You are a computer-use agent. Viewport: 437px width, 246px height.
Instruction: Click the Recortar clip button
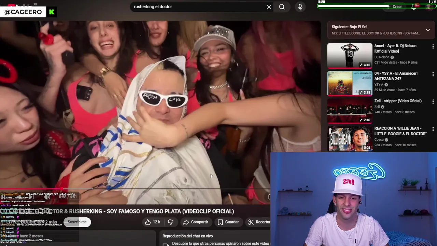point(258,222)
